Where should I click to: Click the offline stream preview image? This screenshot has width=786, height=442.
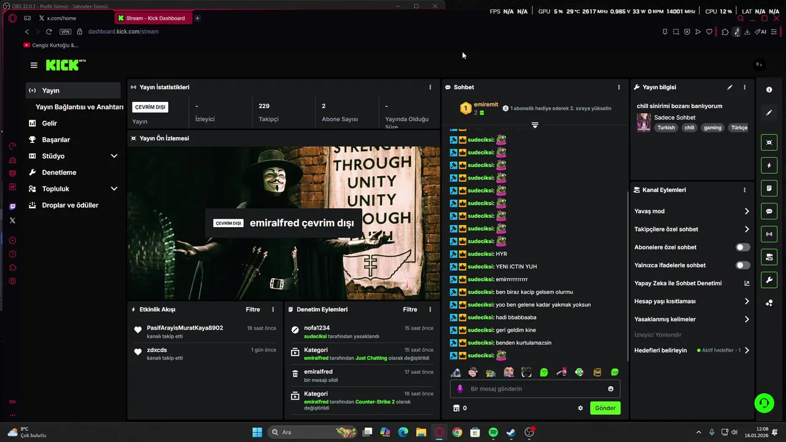point(284,223)
